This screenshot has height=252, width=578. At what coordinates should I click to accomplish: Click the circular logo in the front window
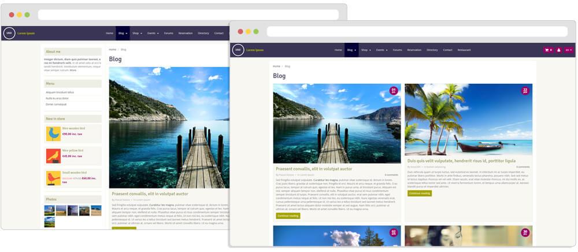(x=238, y=50)
